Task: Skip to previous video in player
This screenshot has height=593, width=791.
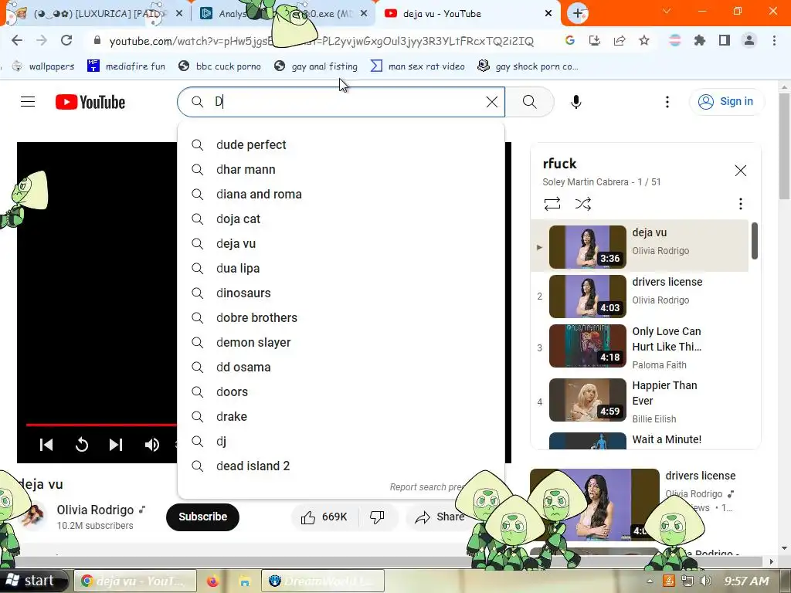Action: click(x=46, y=444)
